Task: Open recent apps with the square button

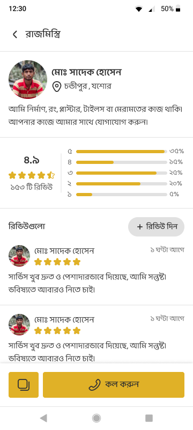Action: (x=149, y=418)
